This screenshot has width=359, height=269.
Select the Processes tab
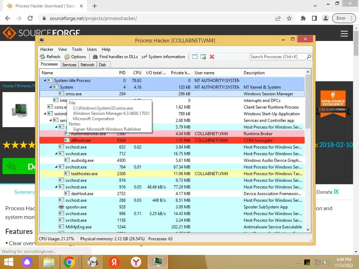pyautogui.click(x=49, y=64)
